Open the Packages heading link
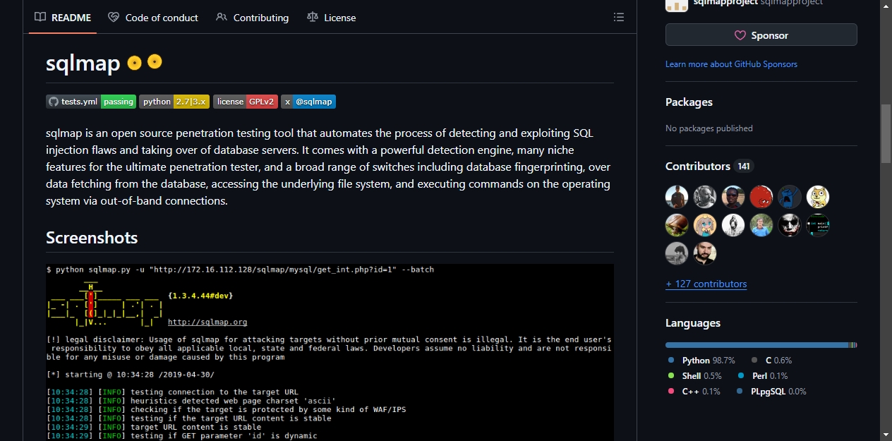The height and width of the screenshot is (441, 892). click(689, 102)
